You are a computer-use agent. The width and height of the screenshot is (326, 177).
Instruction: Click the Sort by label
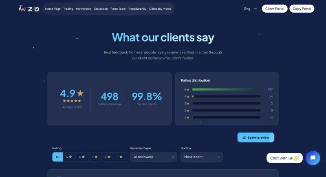click(186, 148)
